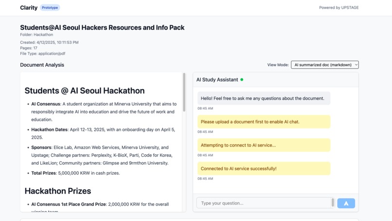Click the Created date line

pyautogui.click(x=49, y=42)
